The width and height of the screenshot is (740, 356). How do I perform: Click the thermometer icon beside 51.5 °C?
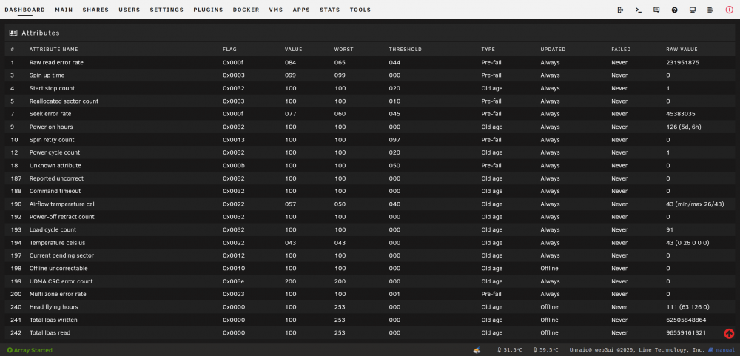tap(499, 350)
